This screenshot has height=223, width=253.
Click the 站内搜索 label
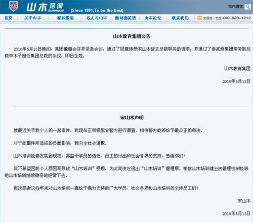(236, 7)
